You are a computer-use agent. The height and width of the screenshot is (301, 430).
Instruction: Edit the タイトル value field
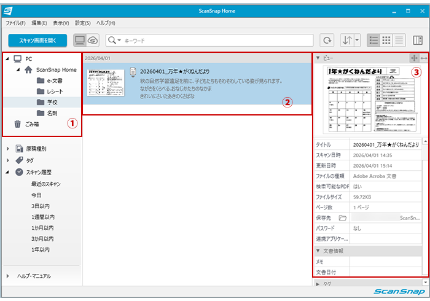click(386, 144)
